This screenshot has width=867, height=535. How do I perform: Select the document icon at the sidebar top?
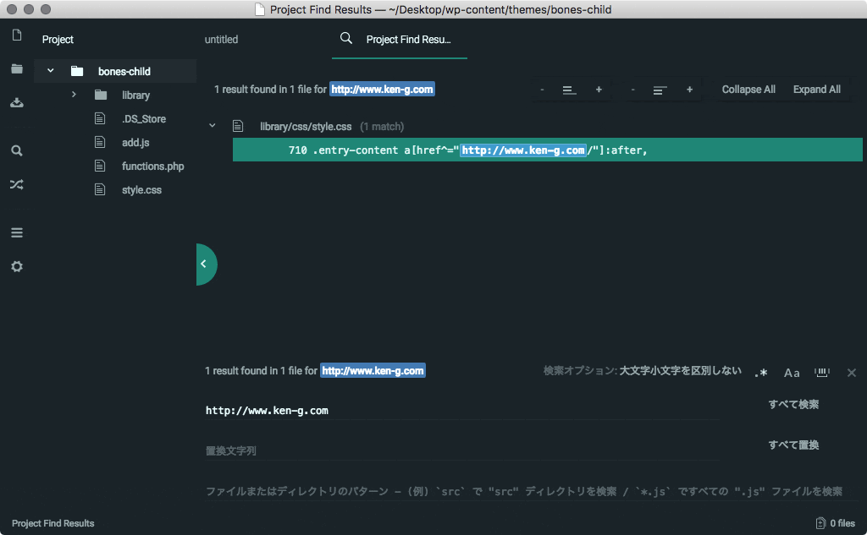click(16, 35)
